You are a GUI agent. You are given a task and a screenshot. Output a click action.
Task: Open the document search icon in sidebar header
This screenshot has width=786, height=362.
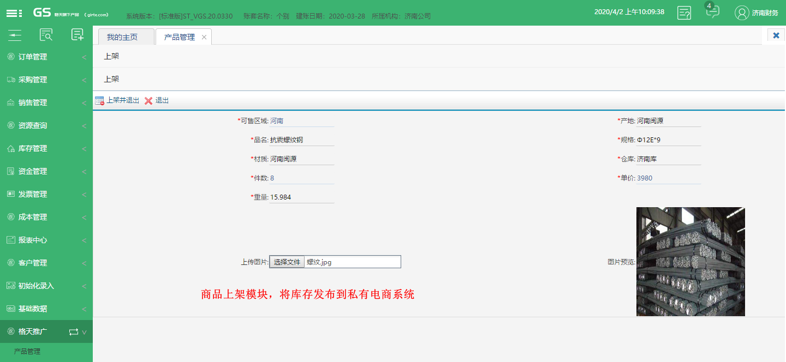pyautogui.click(x=46, y=35)
